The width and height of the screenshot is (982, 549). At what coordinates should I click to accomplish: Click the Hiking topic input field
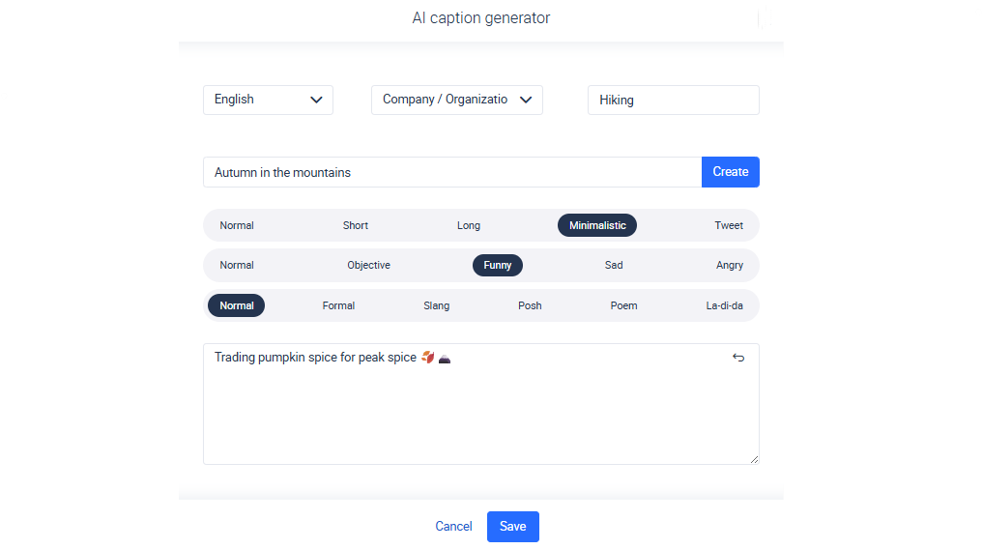click(673, 100)
